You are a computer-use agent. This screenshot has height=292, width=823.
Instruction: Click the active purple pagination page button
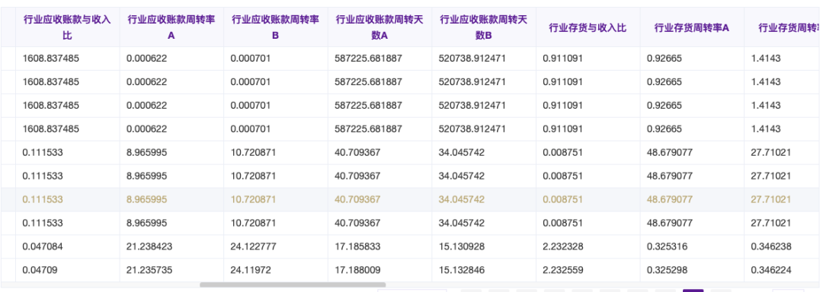[693, 290]
